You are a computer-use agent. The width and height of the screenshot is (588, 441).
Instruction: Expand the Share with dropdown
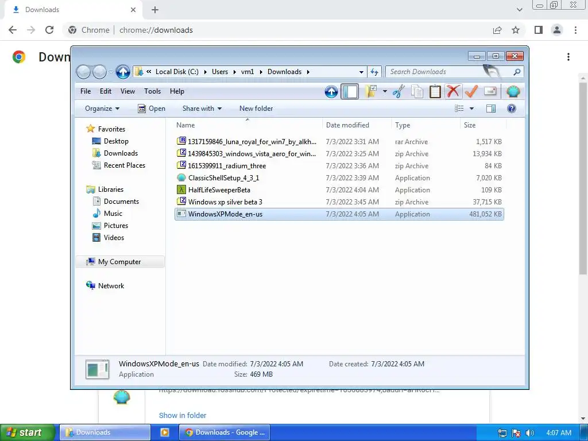pyautogui.click(x=202, y=109)
